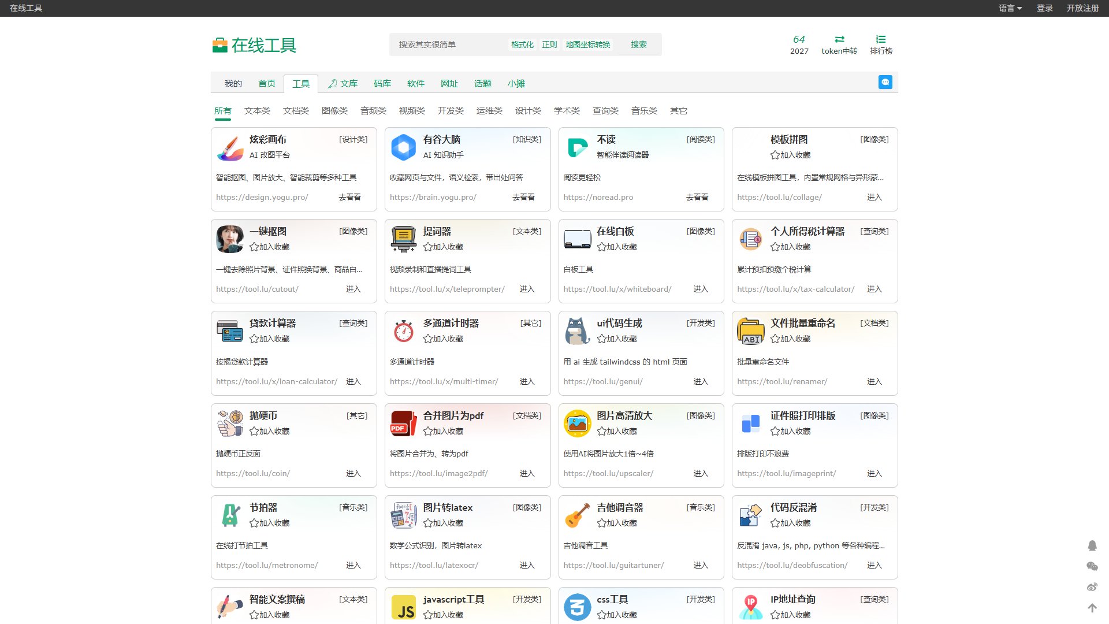Click the 在线工具 briefcase logo icon
The width and height of the screenshot is (1109, 624).
[219, 45]
